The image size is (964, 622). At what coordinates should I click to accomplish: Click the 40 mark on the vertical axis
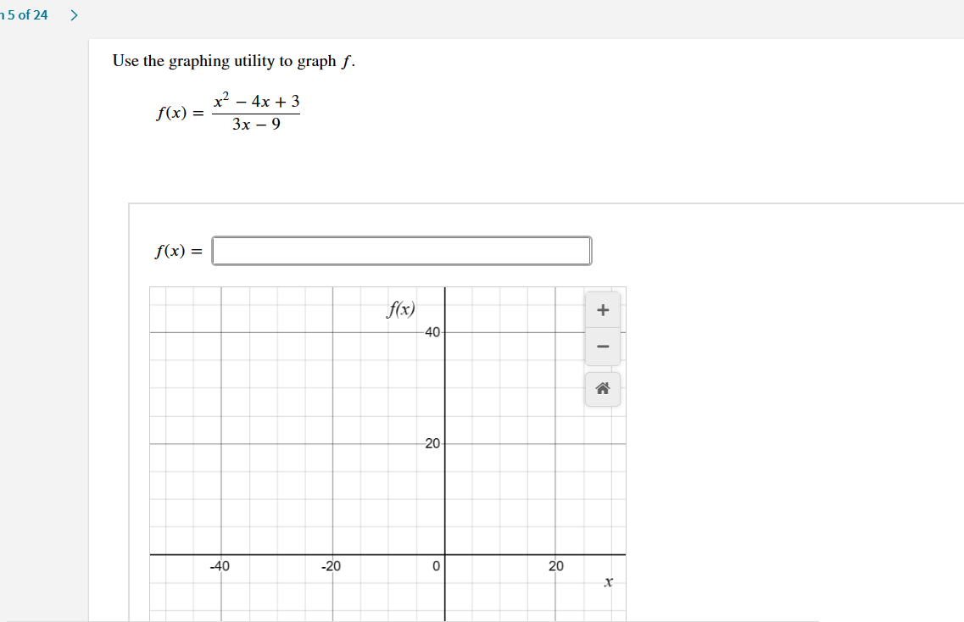pos(432,332)
